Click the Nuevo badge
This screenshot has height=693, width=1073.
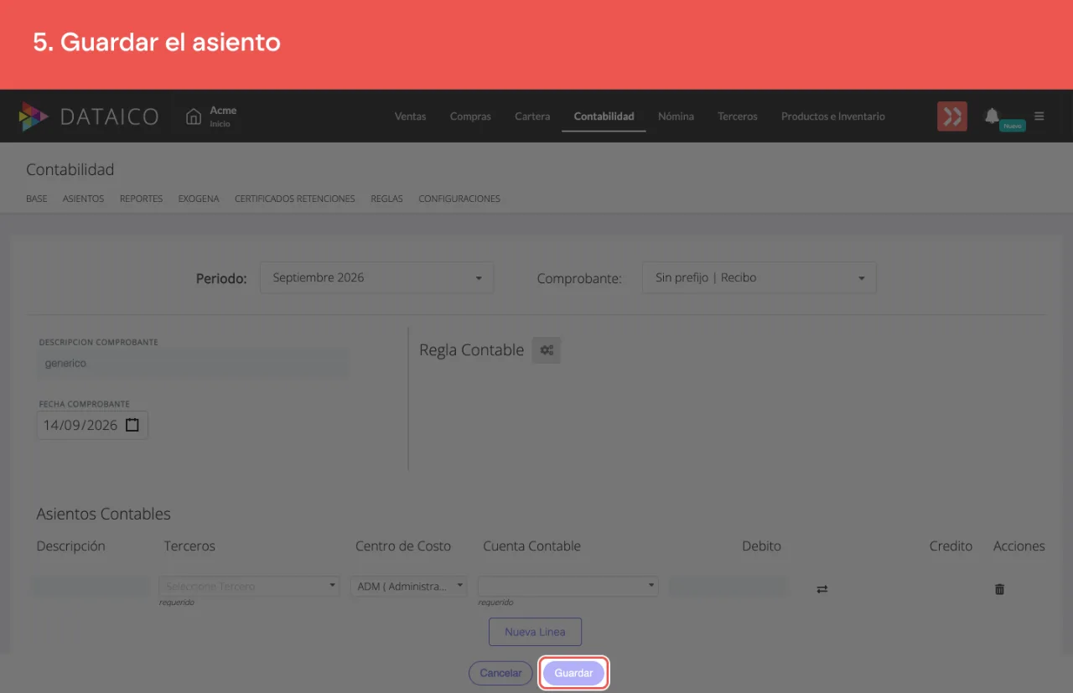pyautogui.click(x=1013, y=126)
